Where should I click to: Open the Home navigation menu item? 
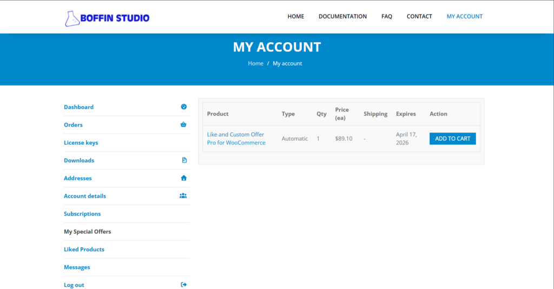tap(295, 16)
